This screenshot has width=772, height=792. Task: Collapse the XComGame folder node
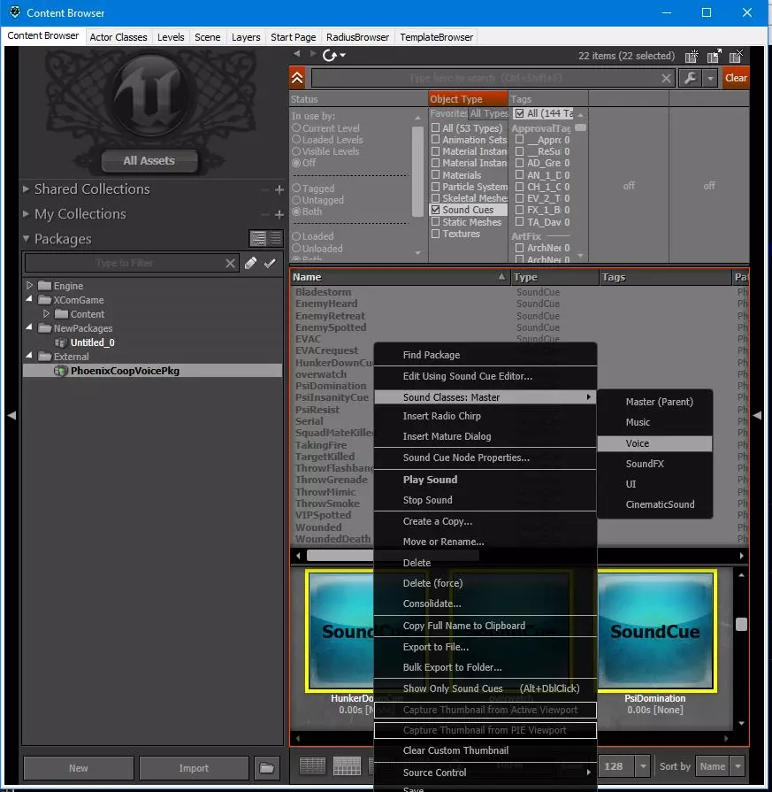(x=29, y=299)
